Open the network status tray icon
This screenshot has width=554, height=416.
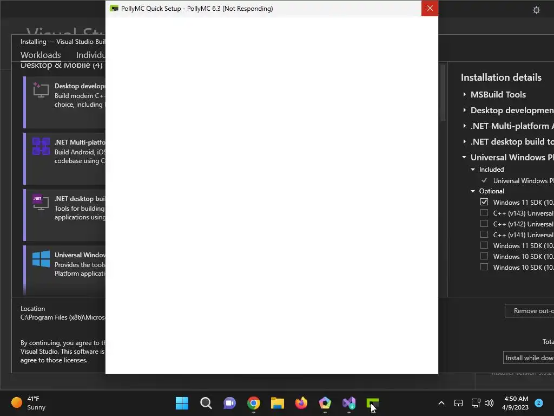(476, 403)
